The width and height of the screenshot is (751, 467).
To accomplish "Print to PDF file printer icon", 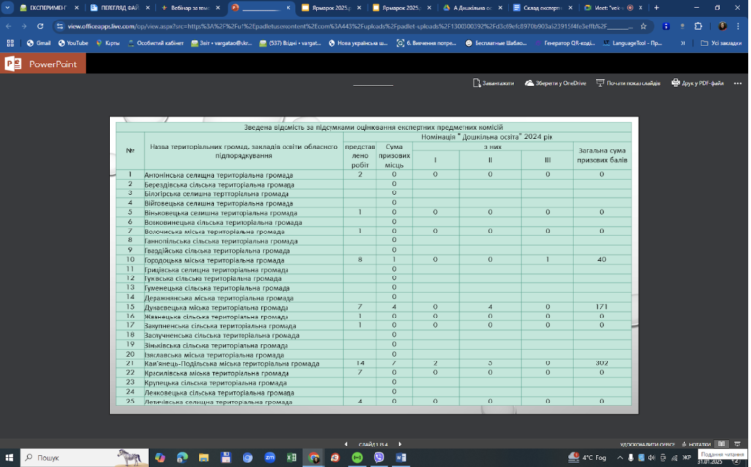I will coord(676,83).
